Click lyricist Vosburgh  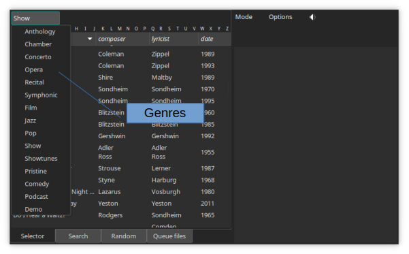(166, 192)
